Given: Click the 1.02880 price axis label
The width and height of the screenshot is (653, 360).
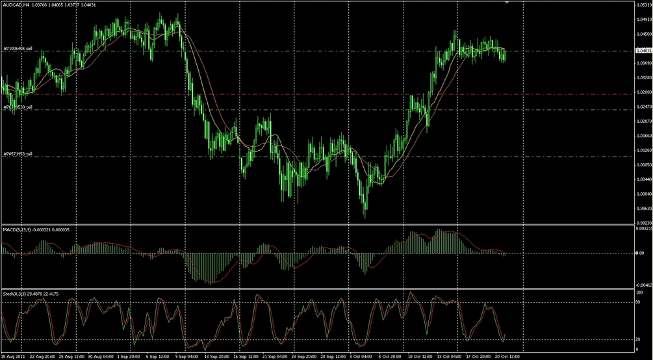Looking at the screenshot, I should coord(643,92).
